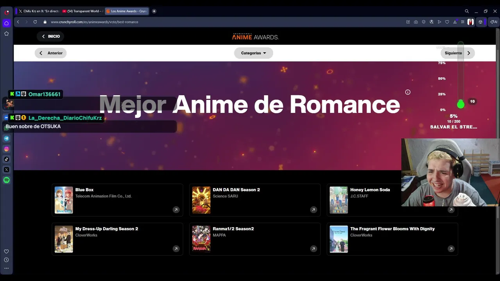Image resolution: width=500 pixels, height=281 pixels.
Task: Open DAN DA DAN Season 2 details arrow
Action: click(313, 210)
